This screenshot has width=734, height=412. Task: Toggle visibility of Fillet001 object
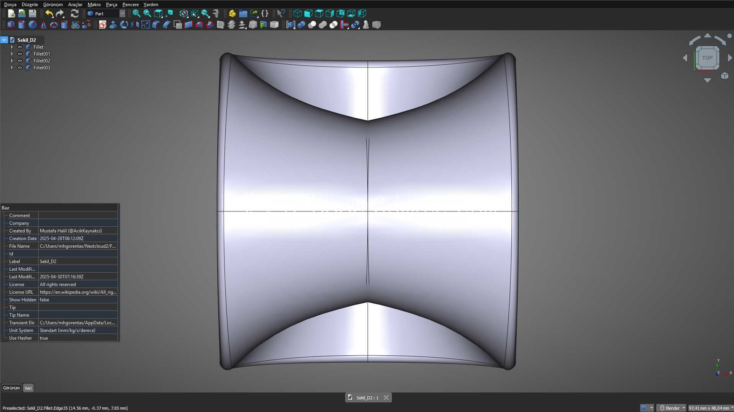[20, 54]
